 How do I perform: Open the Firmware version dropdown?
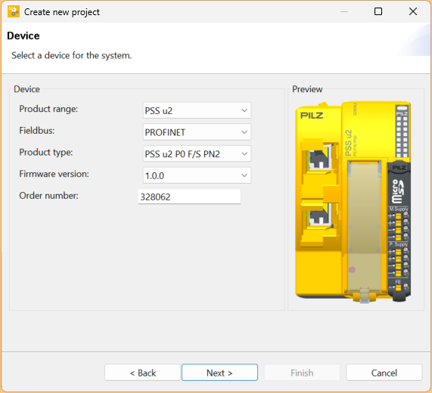click(197, 175)
